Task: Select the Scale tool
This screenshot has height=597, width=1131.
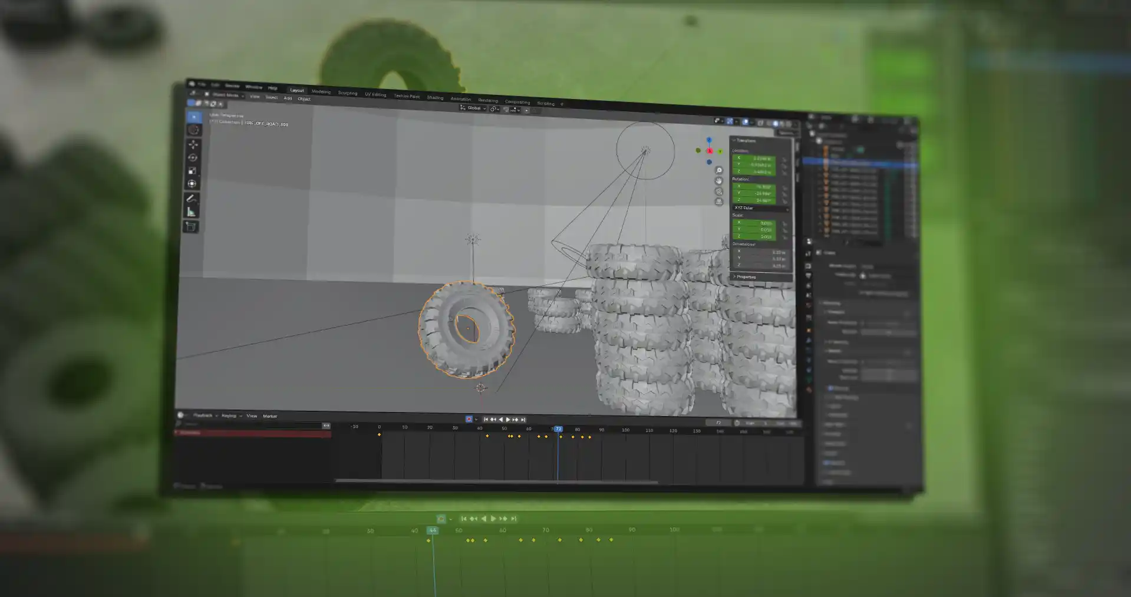Action: coord(192,170)
